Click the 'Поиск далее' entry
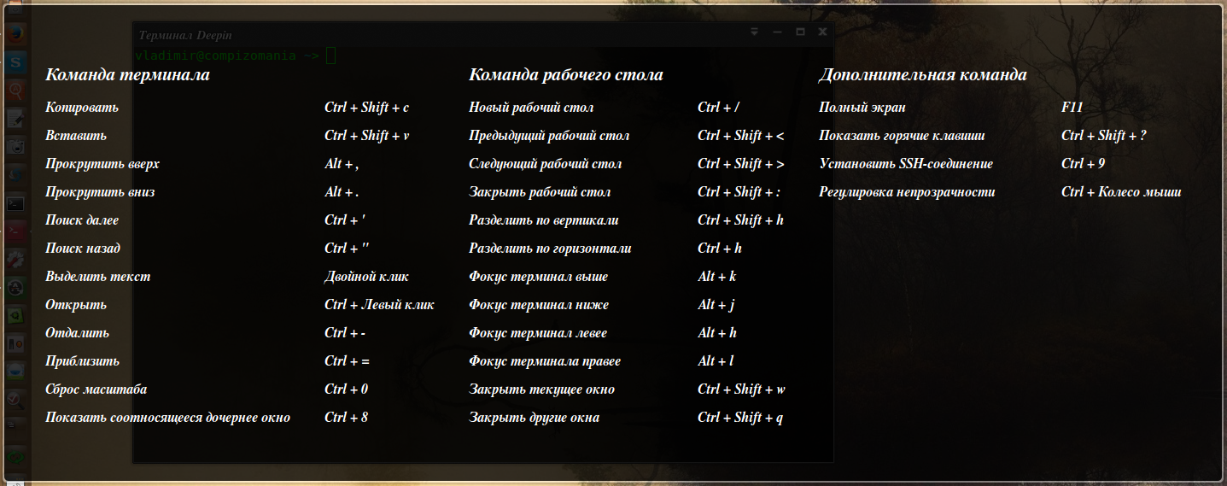The image size is (1227, 486). tap(82, 220)
